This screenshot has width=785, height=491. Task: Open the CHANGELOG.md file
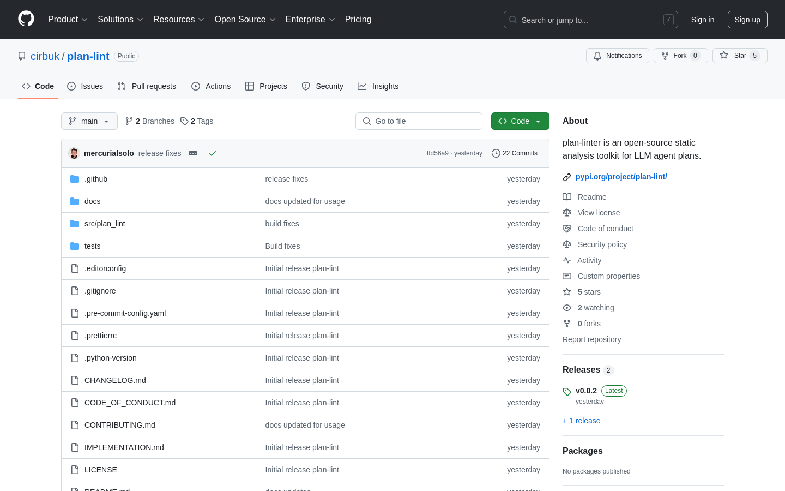(x=115, y=380)
